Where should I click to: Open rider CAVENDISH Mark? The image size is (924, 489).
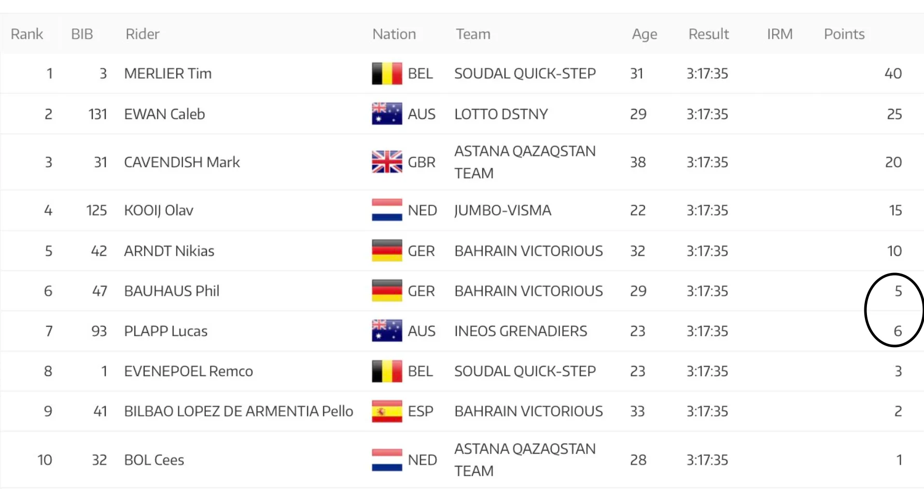(x=182, y=162)
